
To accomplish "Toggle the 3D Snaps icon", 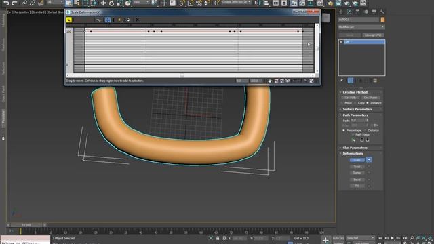I will 182,3.
